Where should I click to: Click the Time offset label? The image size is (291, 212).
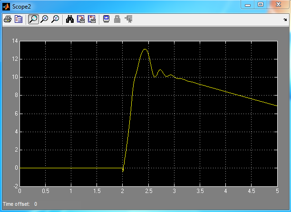click(16, 204)
